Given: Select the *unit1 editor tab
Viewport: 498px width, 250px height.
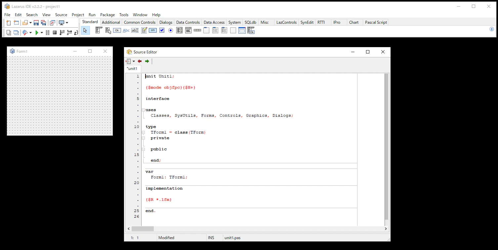Looking at the screenshot, I should tap(132, 69).
